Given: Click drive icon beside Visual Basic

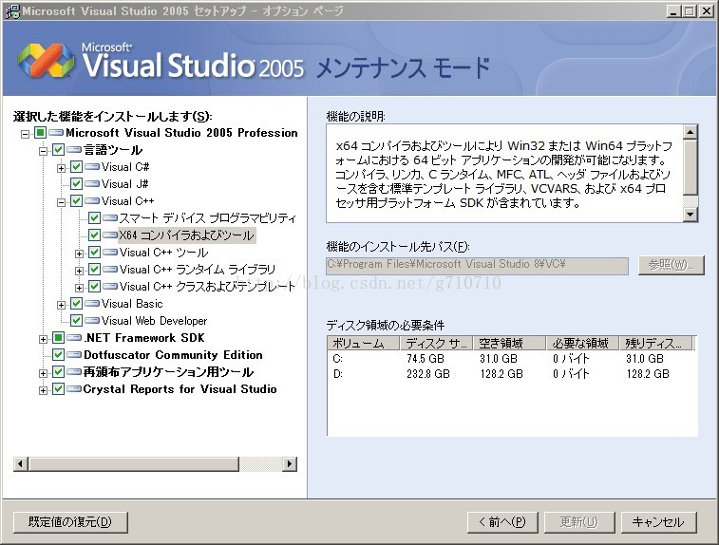Looking at the screenshot, I should [92, 304].
